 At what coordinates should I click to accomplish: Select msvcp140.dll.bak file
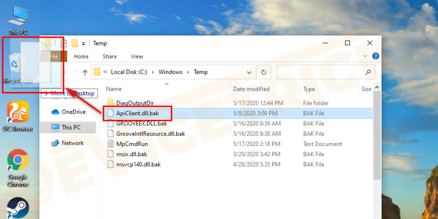click(x=139, y=164)
